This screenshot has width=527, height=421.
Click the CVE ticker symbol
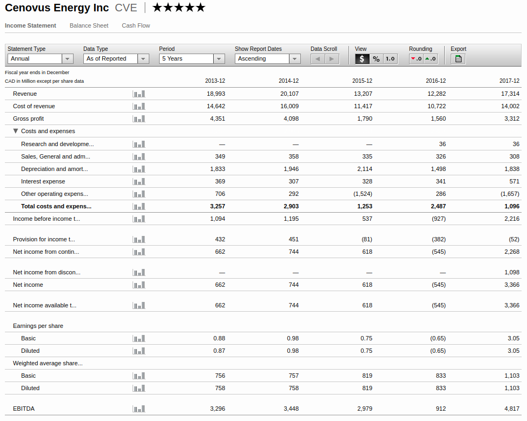[126, 8]
